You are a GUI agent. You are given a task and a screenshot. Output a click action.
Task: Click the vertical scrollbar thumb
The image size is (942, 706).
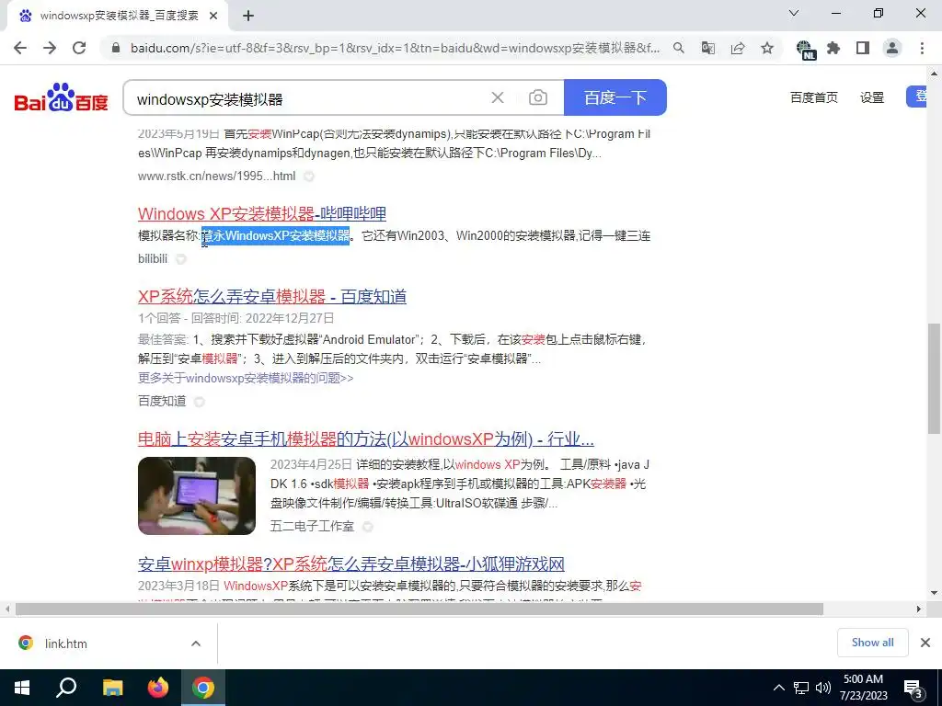point(934,378)
